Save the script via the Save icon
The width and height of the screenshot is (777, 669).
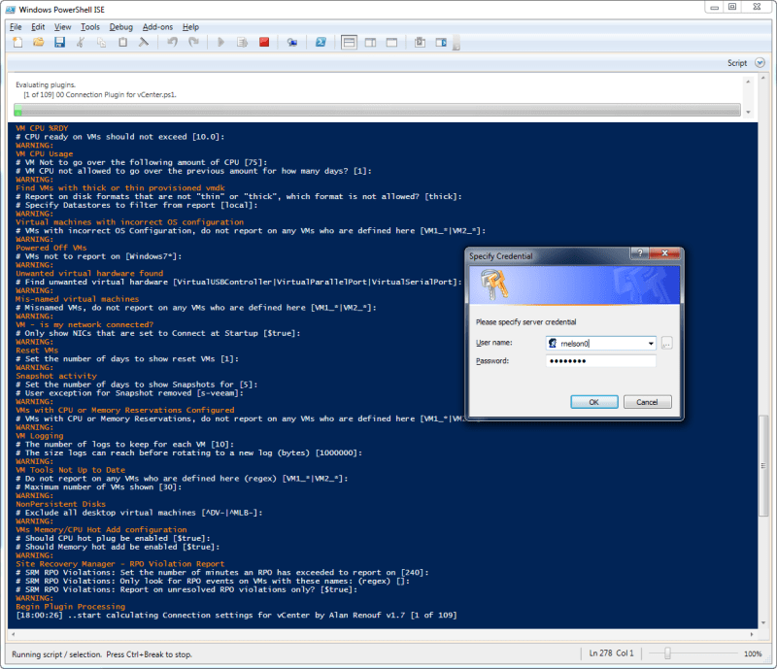click(59, 42)
